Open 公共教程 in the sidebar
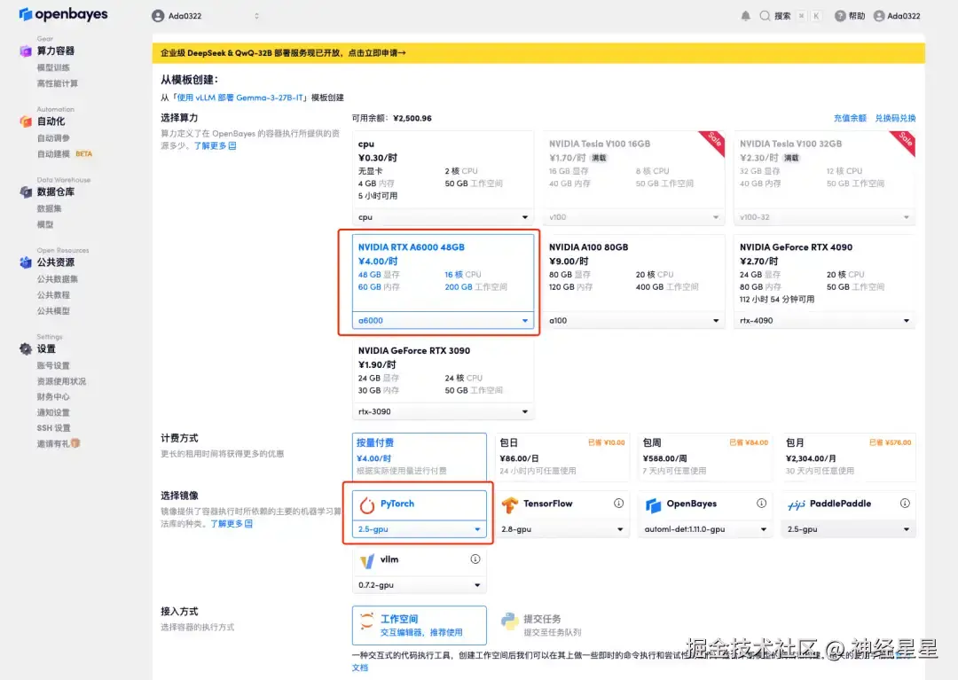 (53, 295)
